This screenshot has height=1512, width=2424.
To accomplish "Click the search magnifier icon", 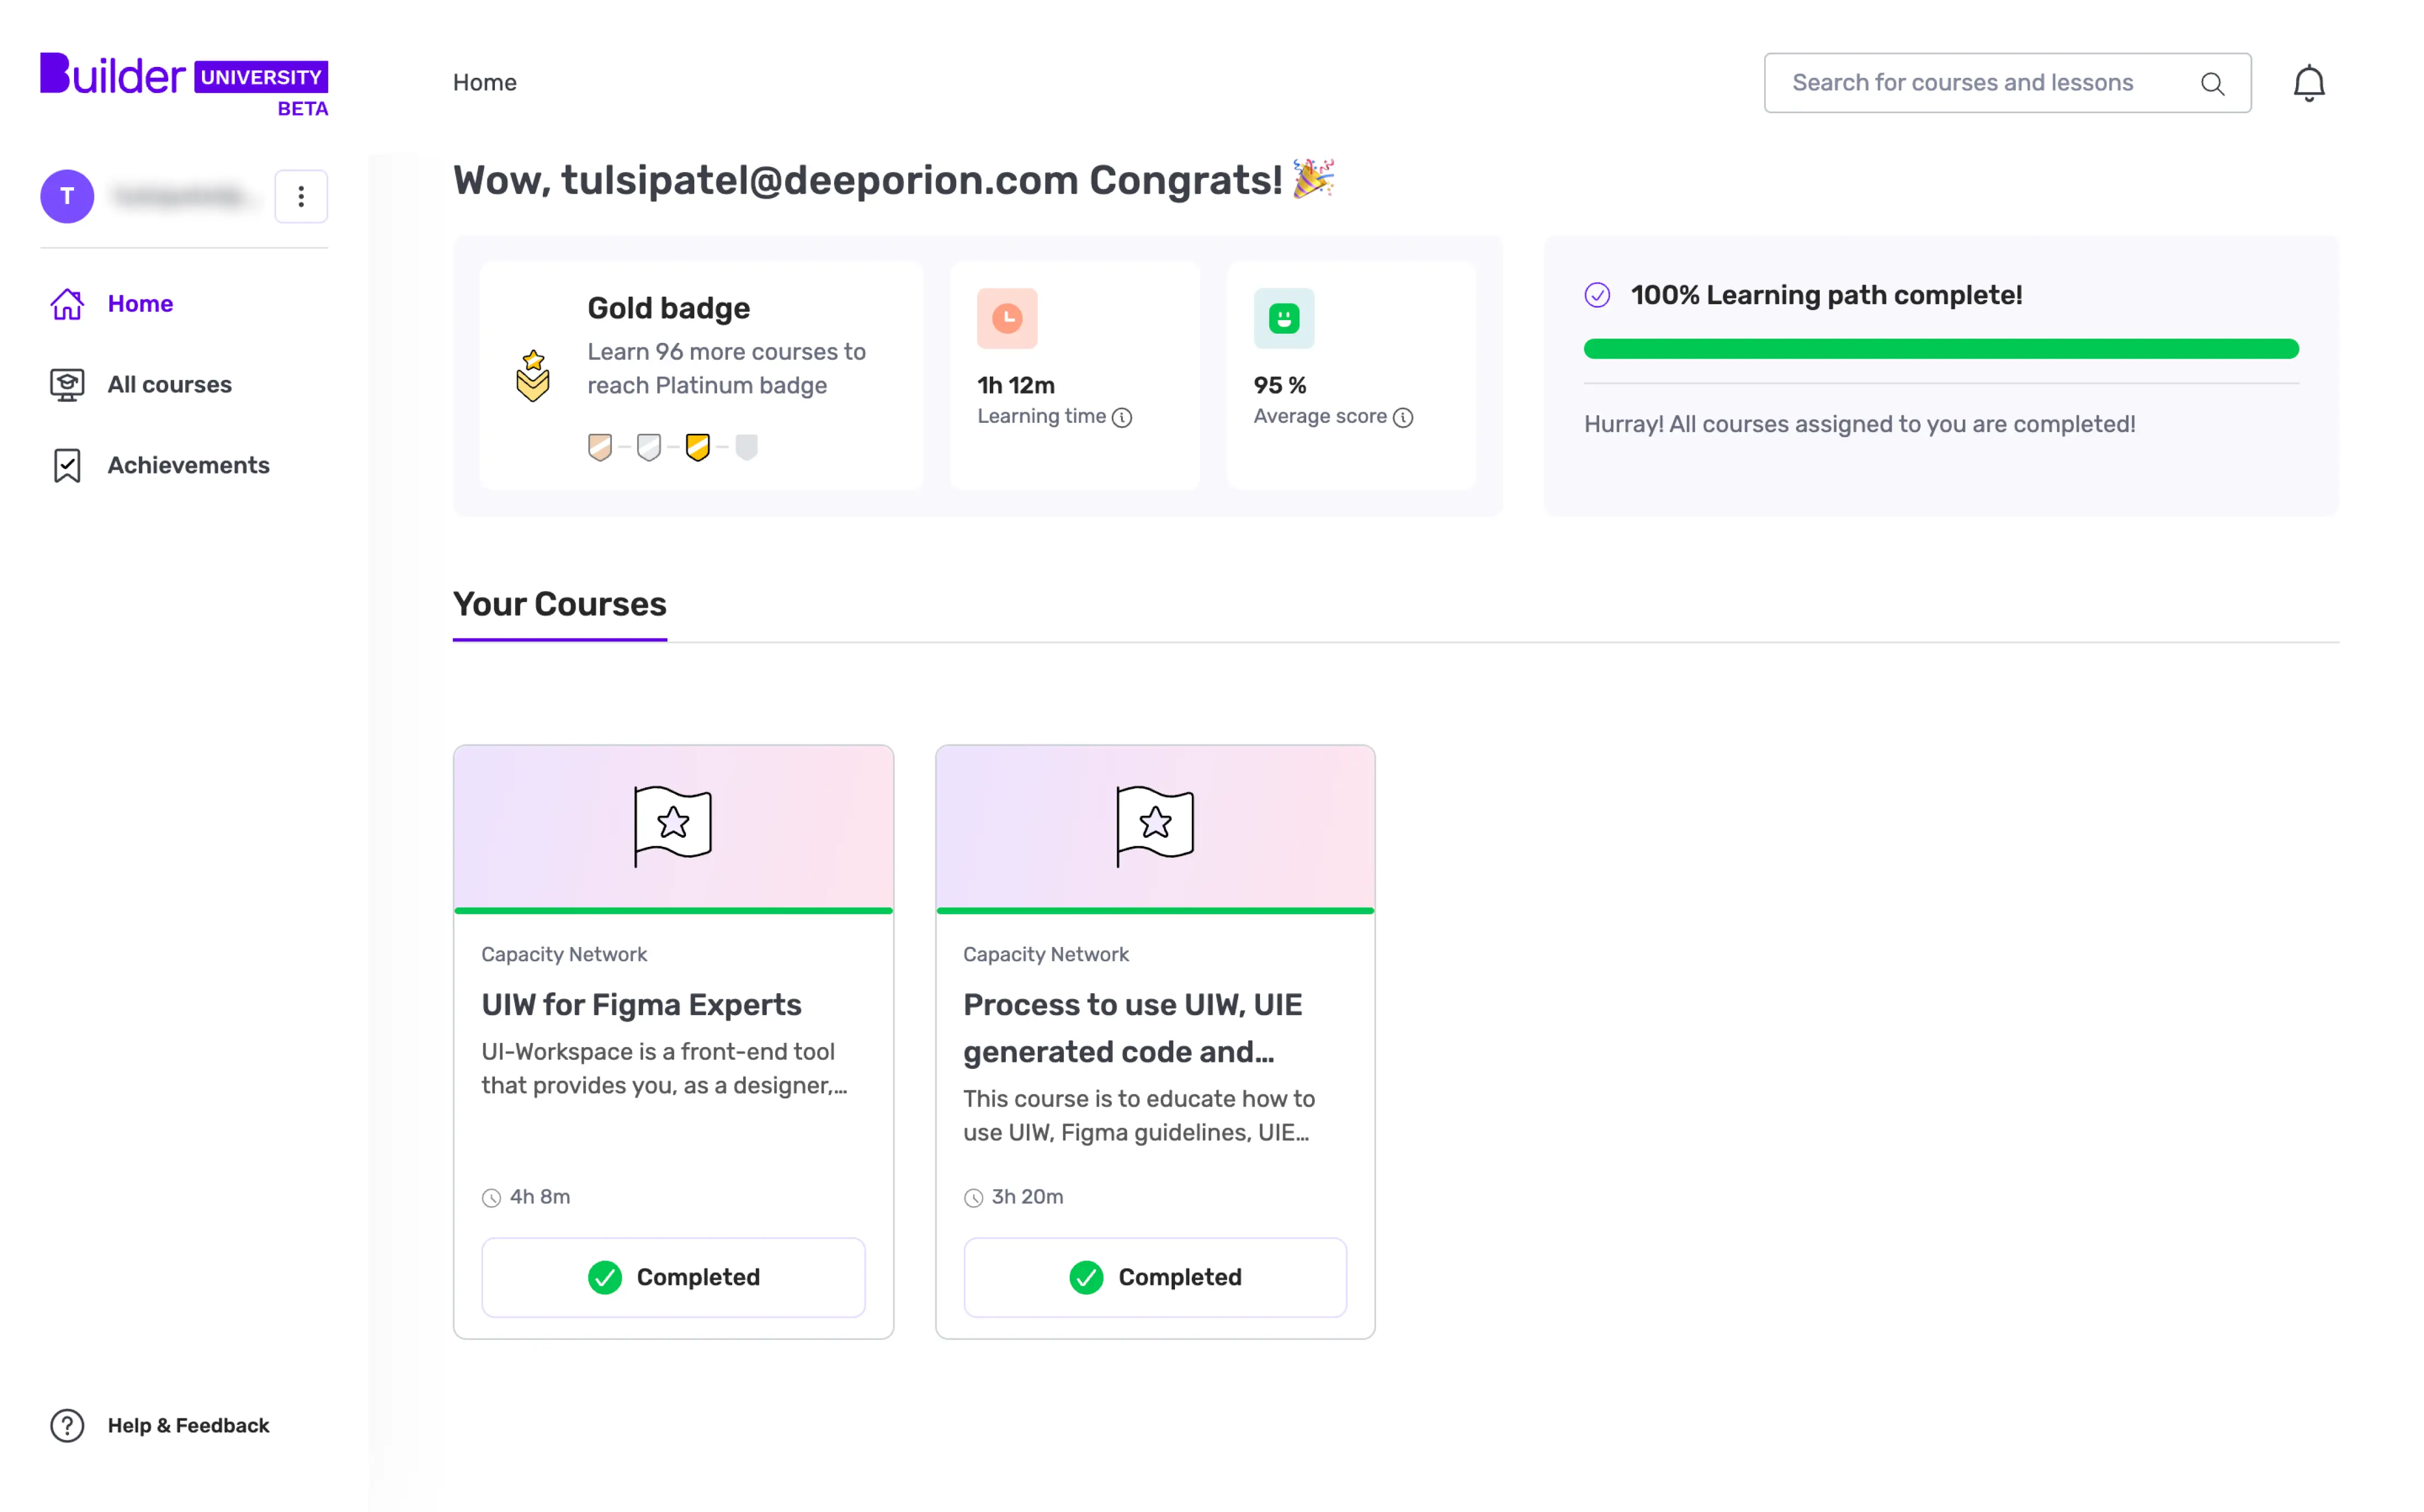I will [2212, 84].
